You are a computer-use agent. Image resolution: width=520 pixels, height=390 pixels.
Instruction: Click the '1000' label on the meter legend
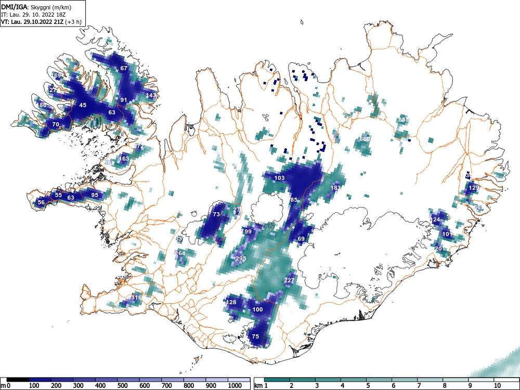pyautogui.click(x=235, y=385)
